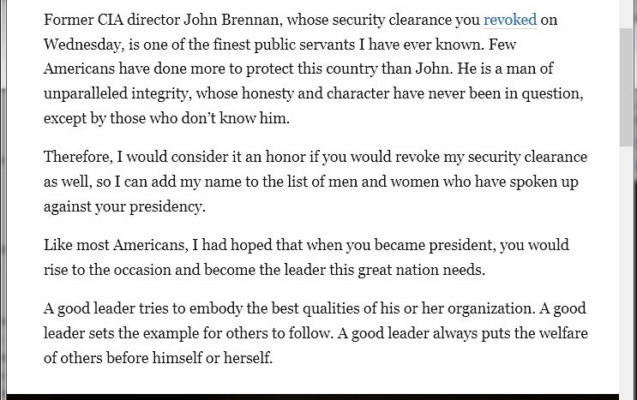Click the word "presidency" in the text

coord(167,206)
